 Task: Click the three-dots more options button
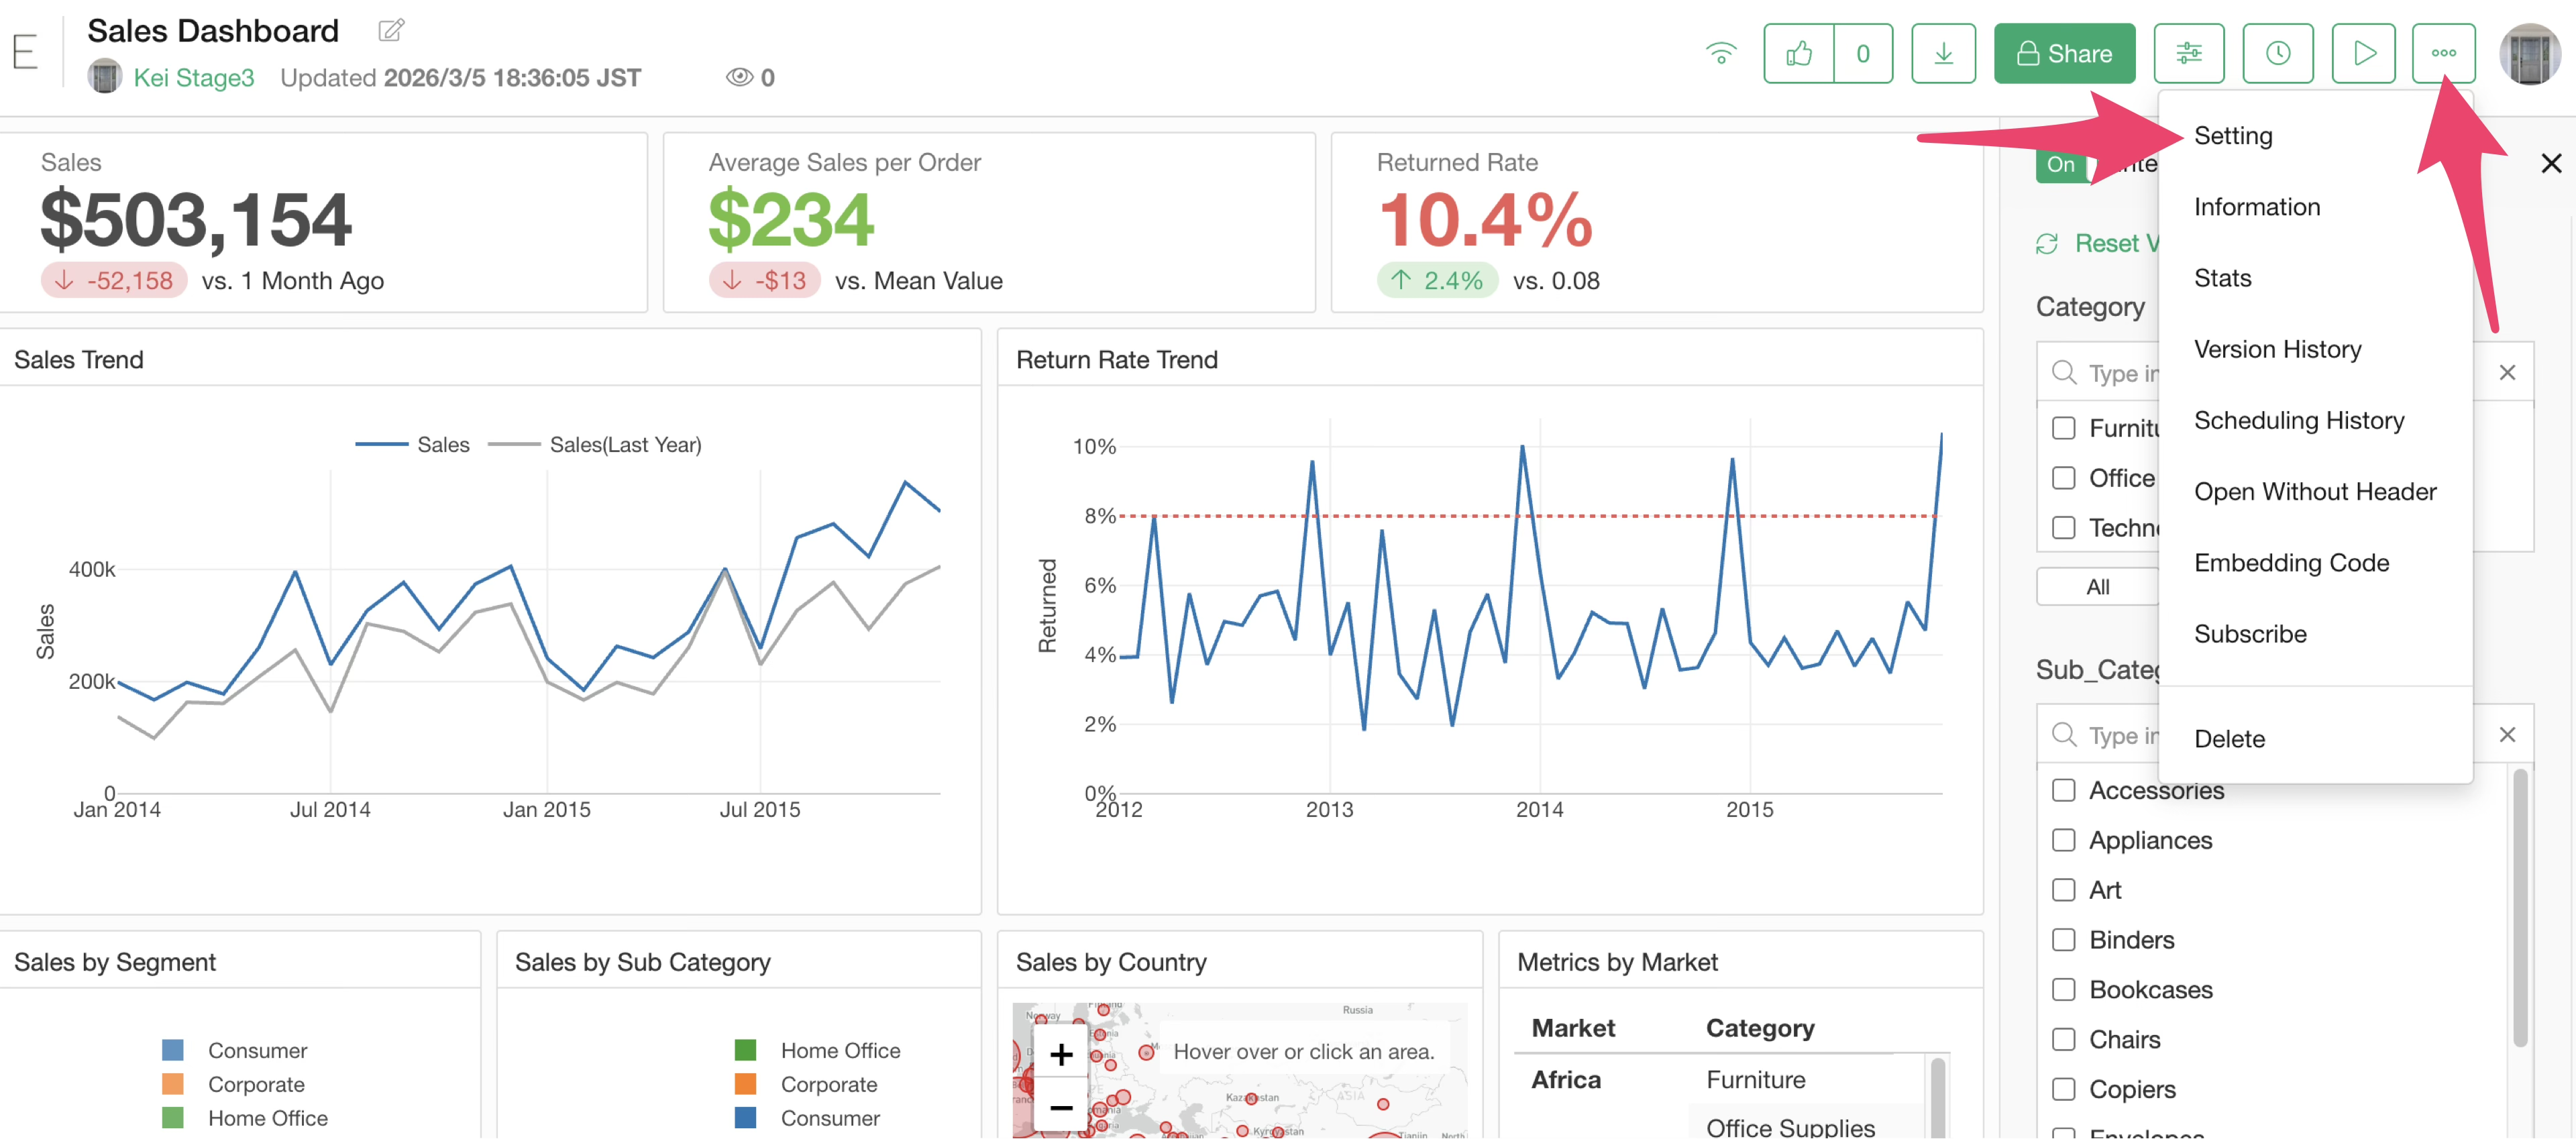coord(2443,53)
